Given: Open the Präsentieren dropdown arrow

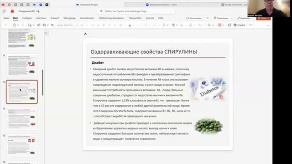Looking at the screenshot, I should coord(232,18).
